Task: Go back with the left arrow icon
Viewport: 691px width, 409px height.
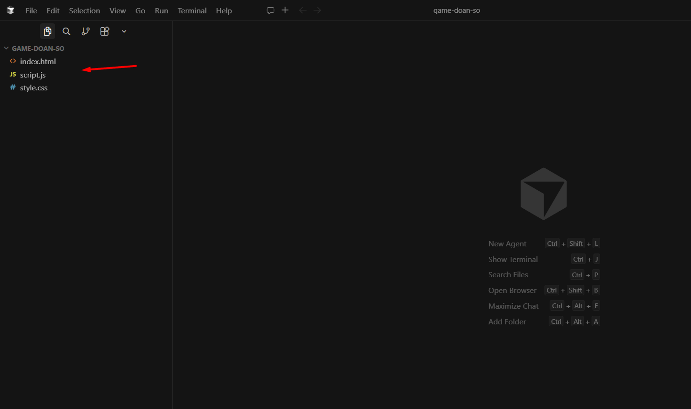Action: (303, 10)
